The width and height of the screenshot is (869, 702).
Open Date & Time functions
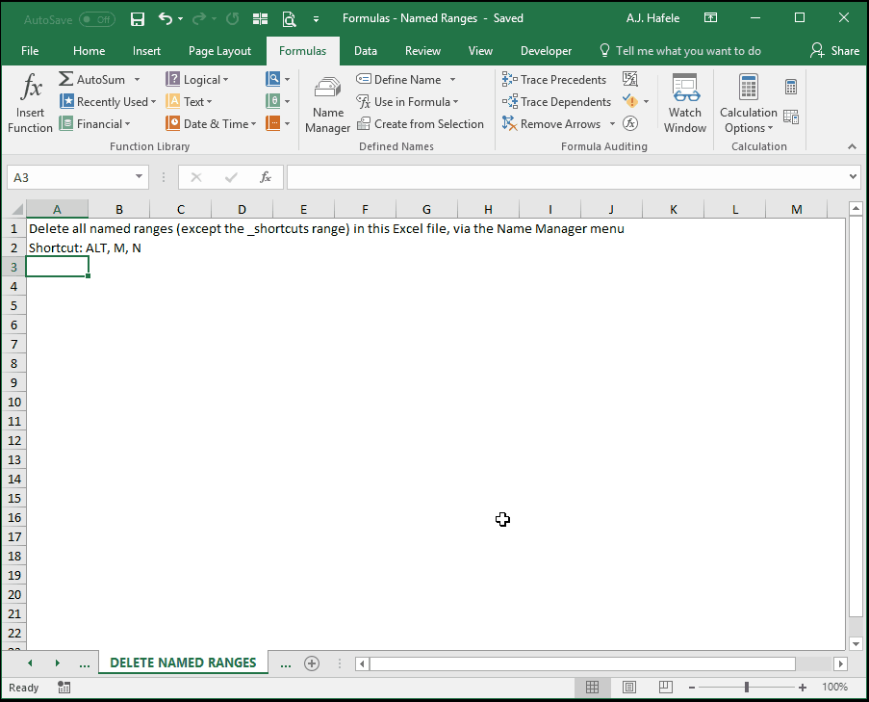point(211,123)
